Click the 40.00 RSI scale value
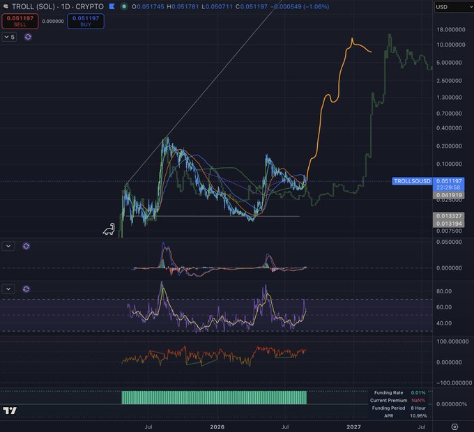The width and height of the screenshot is (474, 432). coord(444,323)
